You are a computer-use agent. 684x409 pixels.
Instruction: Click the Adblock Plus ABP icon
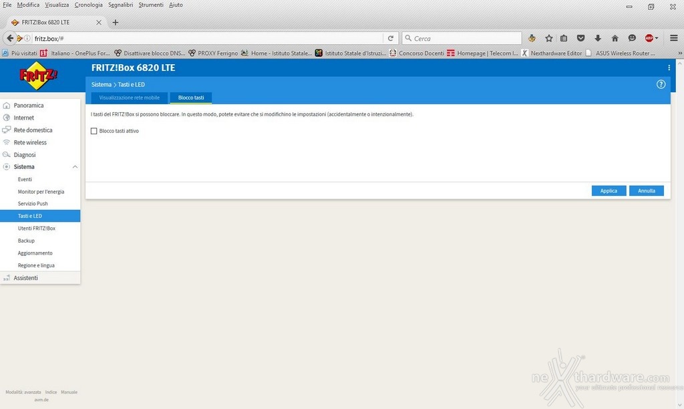click(649, 38)
